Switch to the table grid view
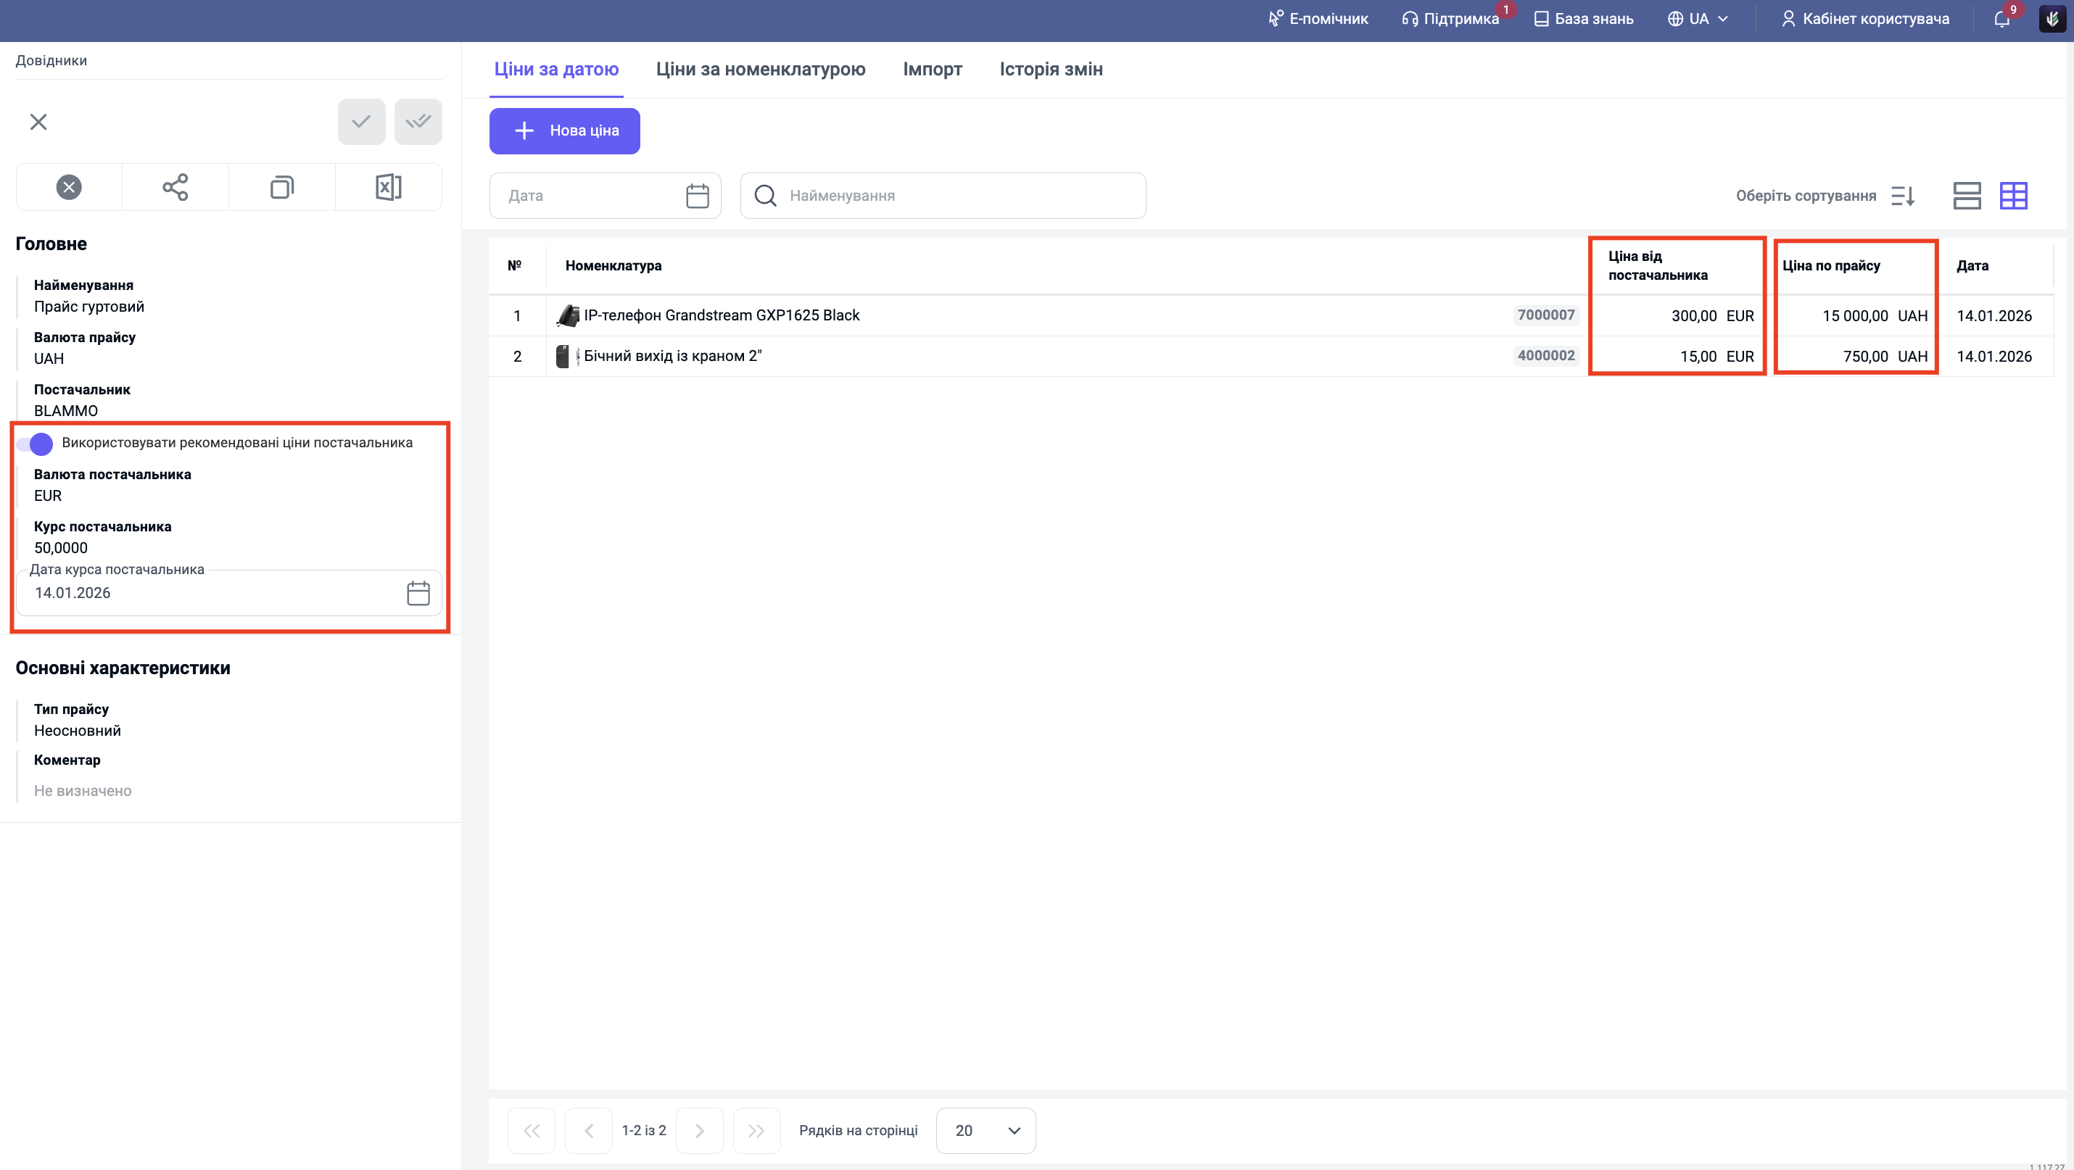2074x1170 pixels. point(2013,196)
